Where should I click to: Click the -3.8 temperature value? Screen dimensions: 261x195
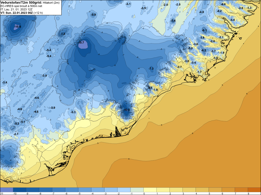click(x=202, y=38)
